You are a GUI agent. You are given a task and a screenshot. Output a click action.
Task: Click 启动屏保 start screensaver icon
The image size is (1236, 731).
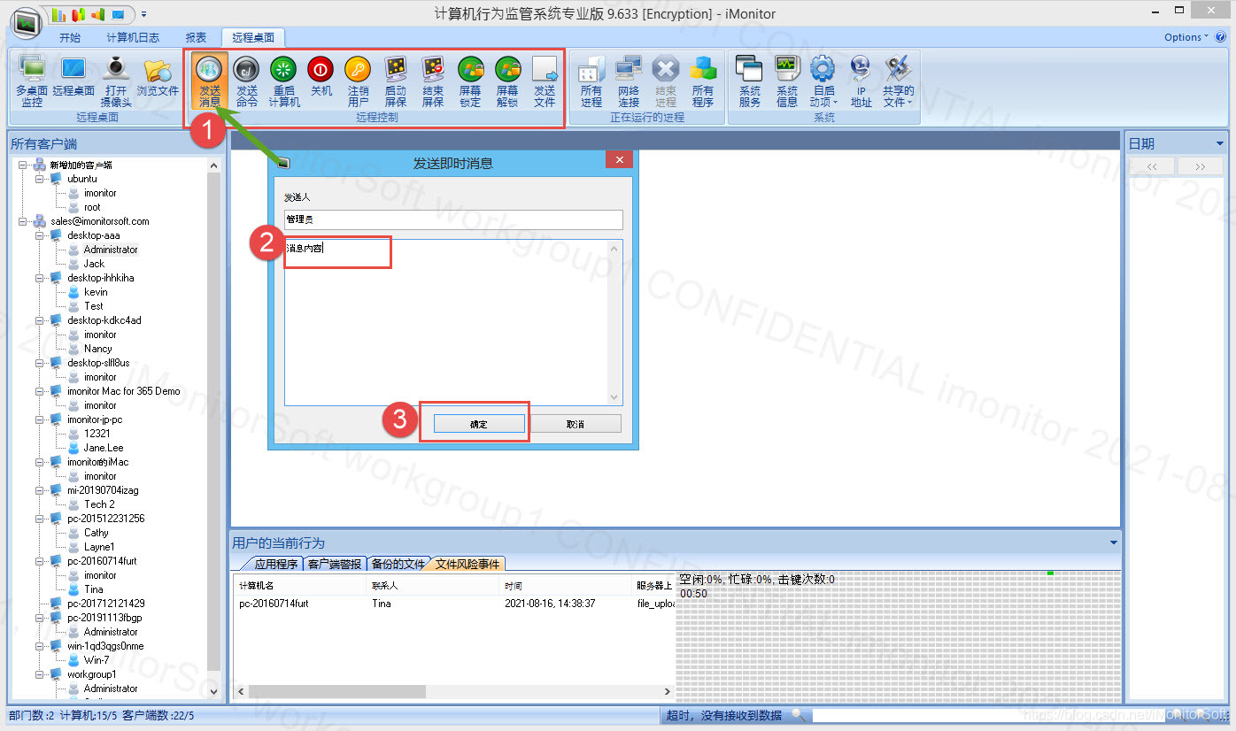click(x=395, y=81)
